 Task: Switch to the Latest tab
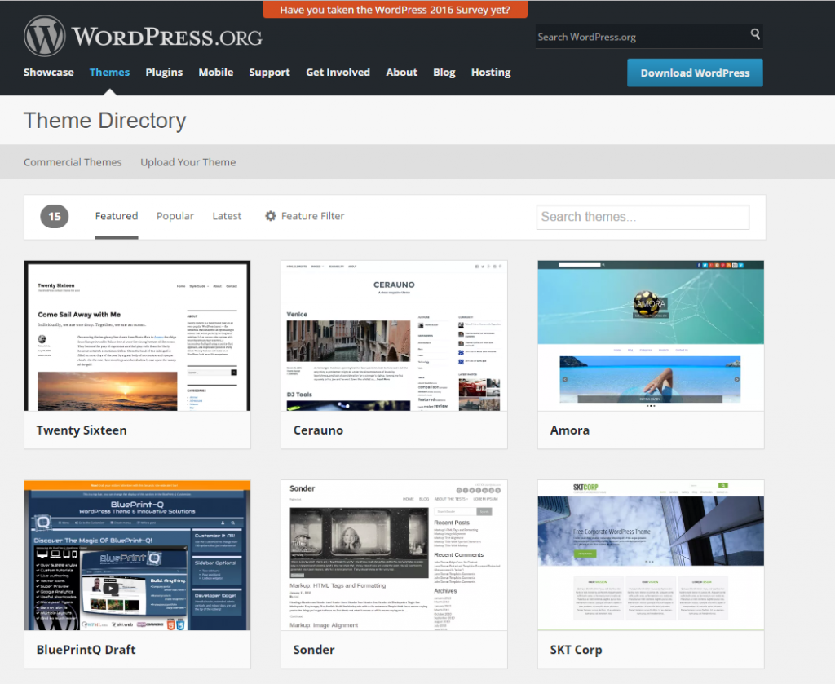point(227,216)
